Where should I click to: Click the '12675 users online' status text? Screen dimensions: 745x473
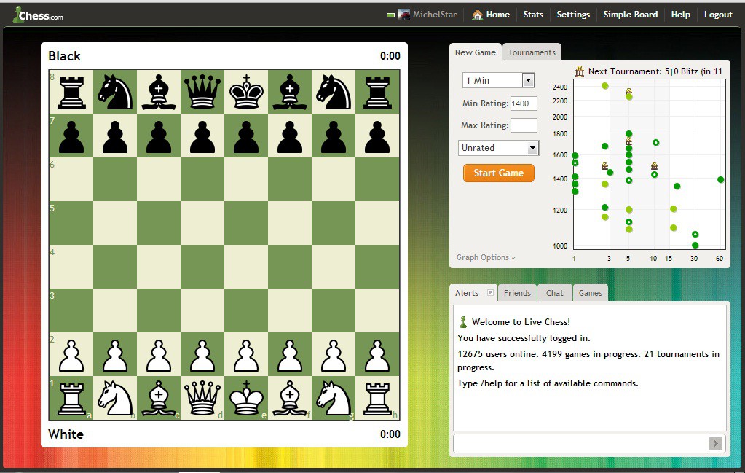[497, 354]
